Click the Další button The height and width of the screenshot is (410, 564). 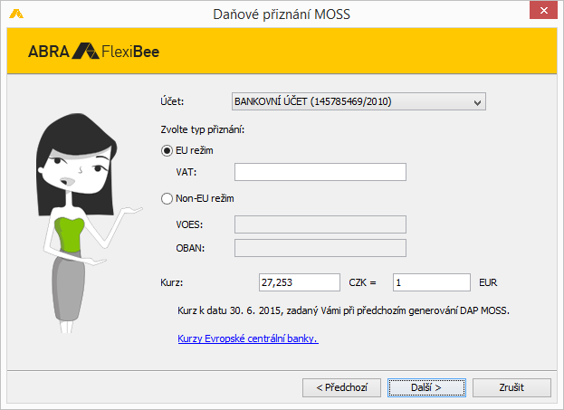(x=426, y=387)
